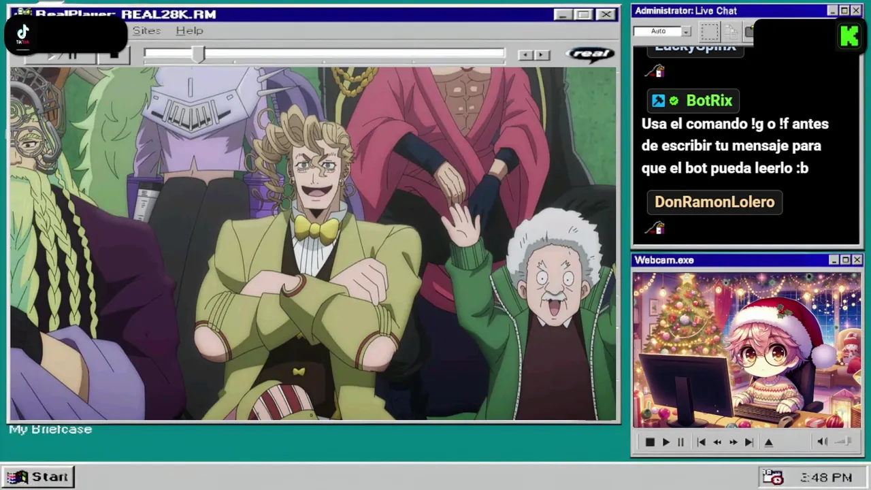Click the BotRix username in chat
The height and width of the screenshot is (490, 871).
tap(709, 101)
